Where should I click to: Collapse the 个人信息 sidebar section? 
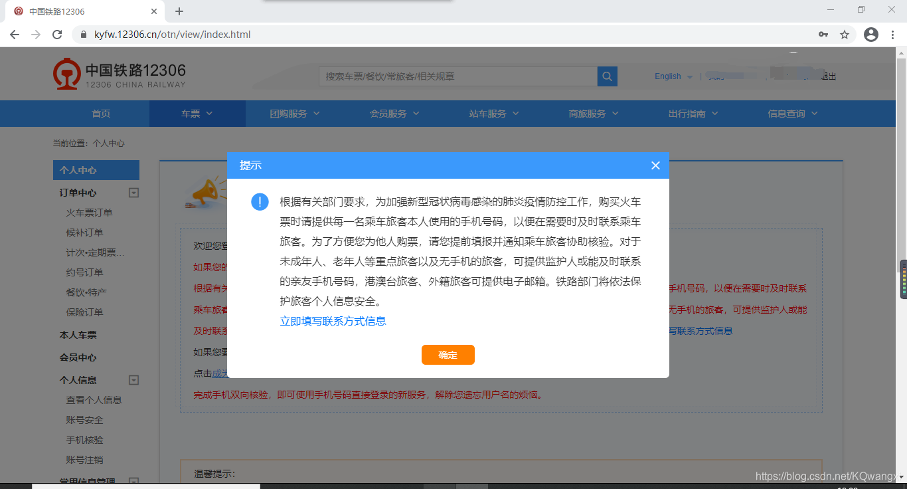(x=133, y=379)
